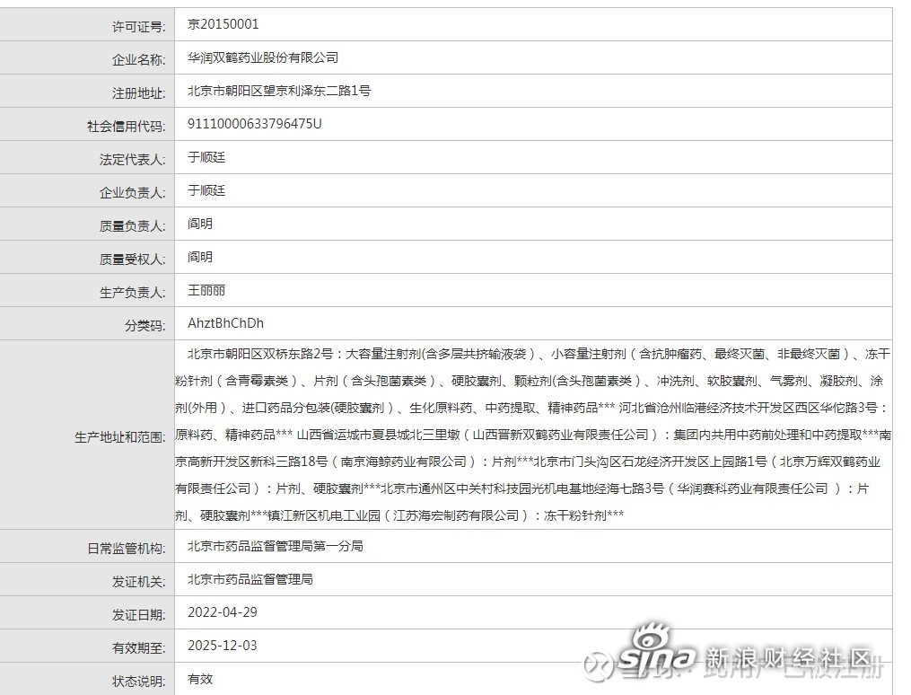The height and width of the screenshot is (695, 911).
Task: Click the 质量受权人 label
Action: pos(132,259)
